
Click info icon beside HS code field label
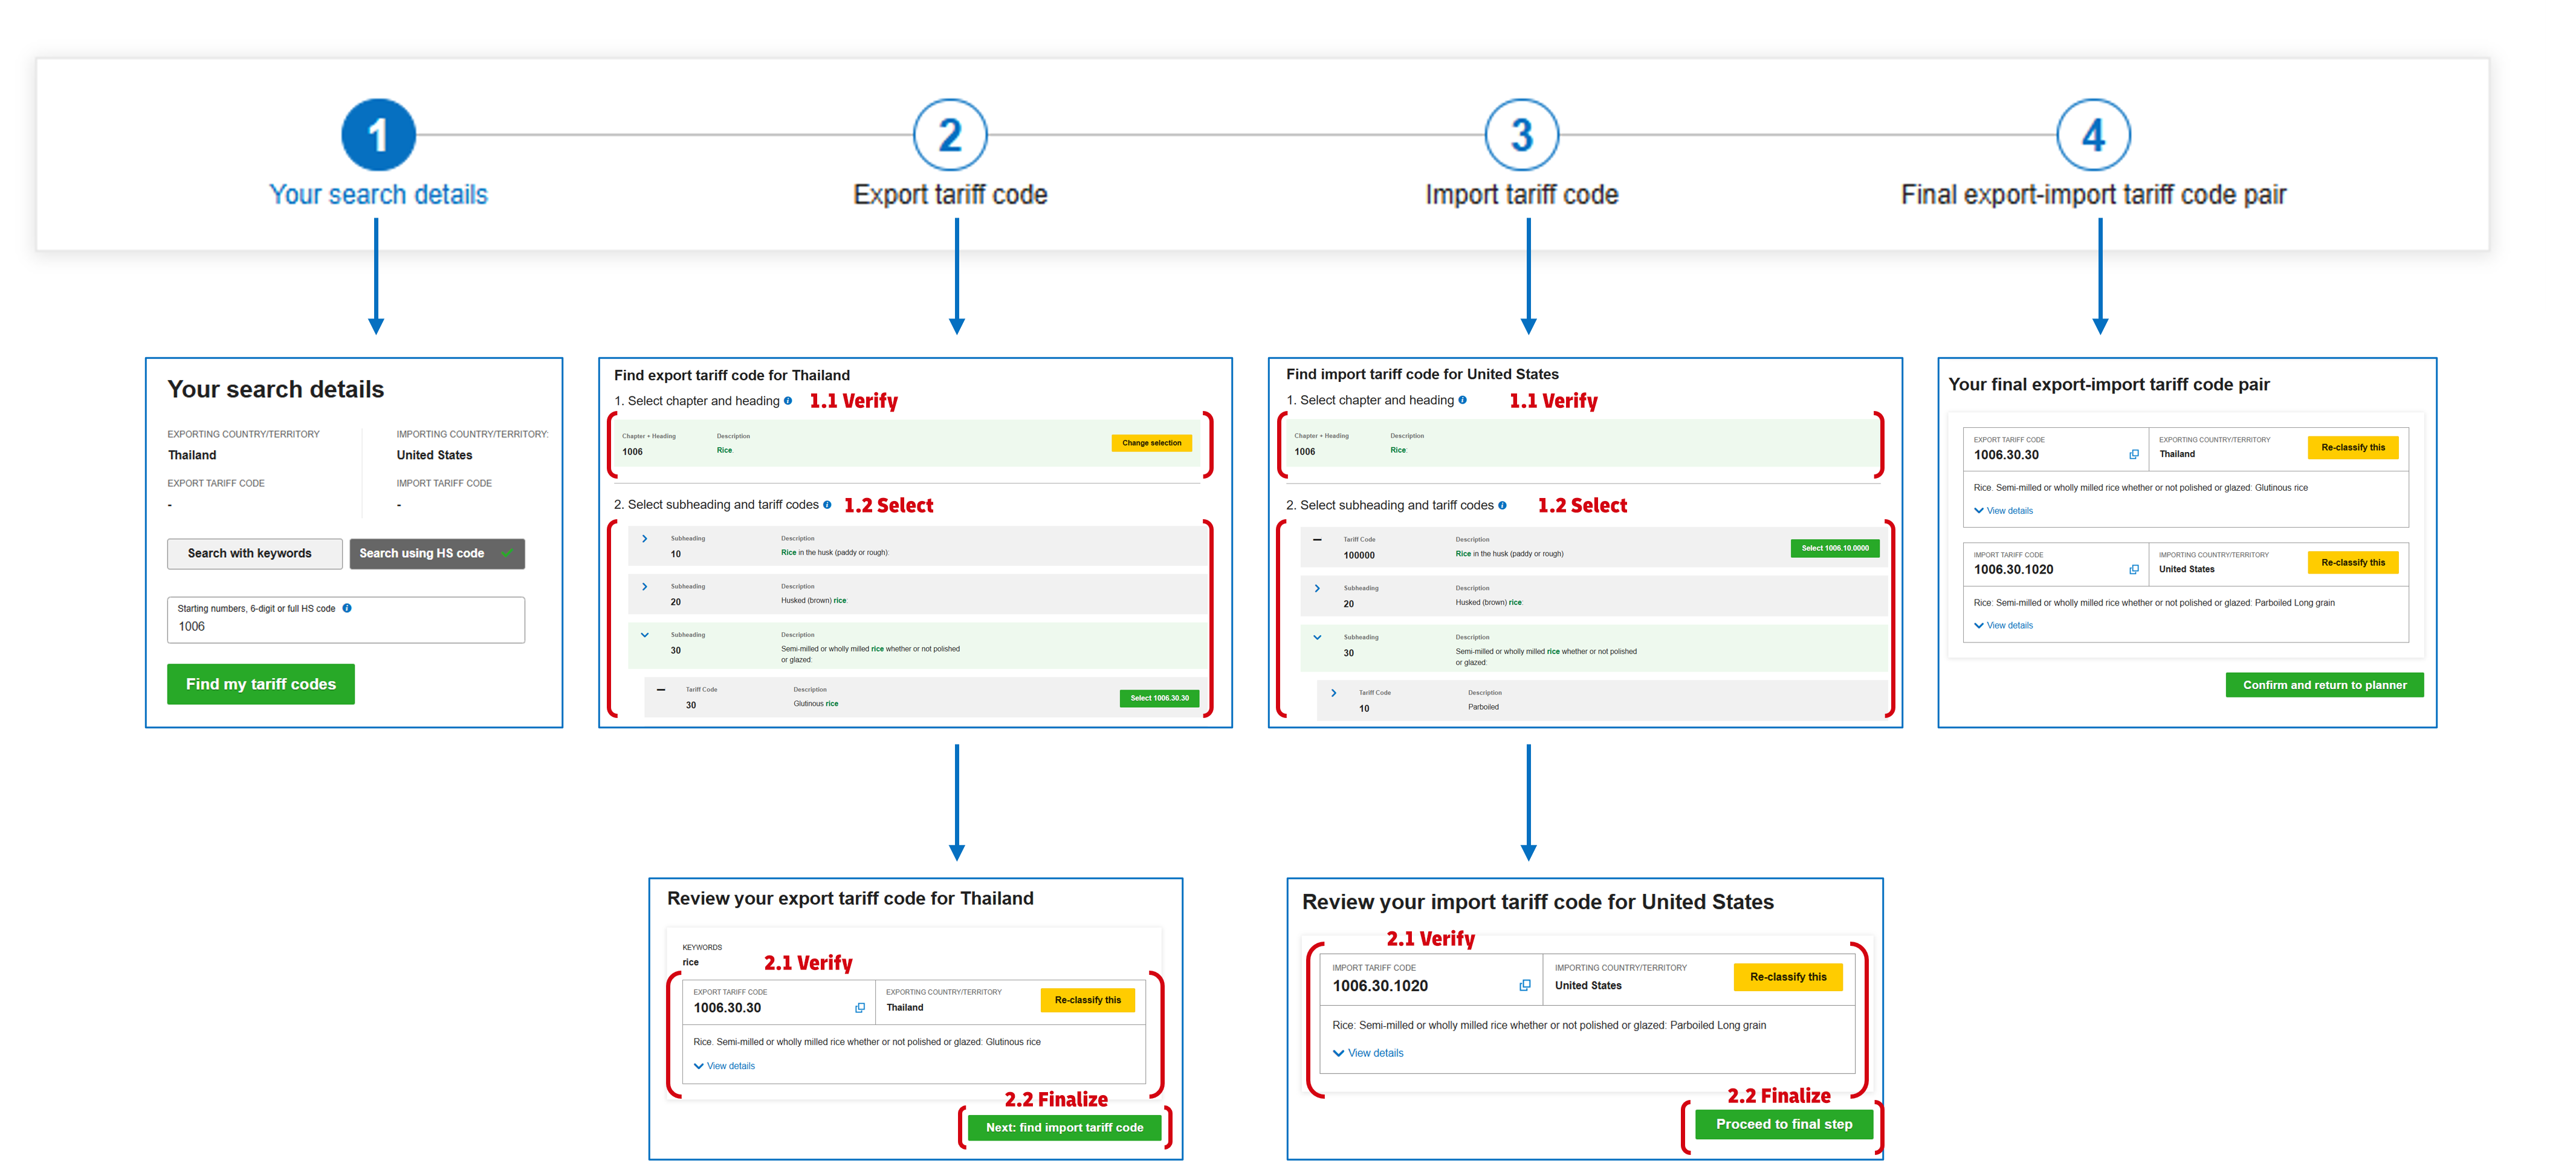[347, 608]
